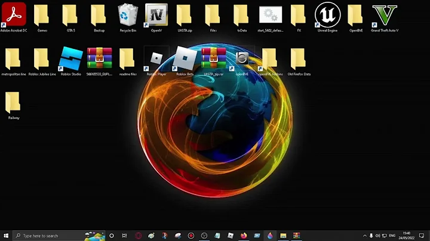
Task: Open the volume control in system tray
Action: [x=377, y=236]
